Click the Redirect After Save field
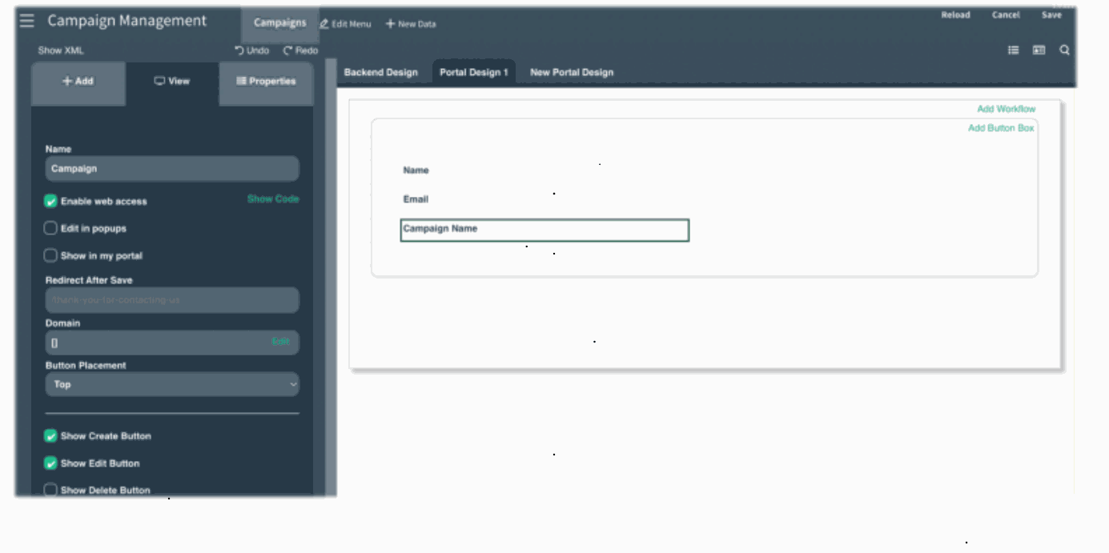Screen dimensions: 1109x553 coord(172,300)
